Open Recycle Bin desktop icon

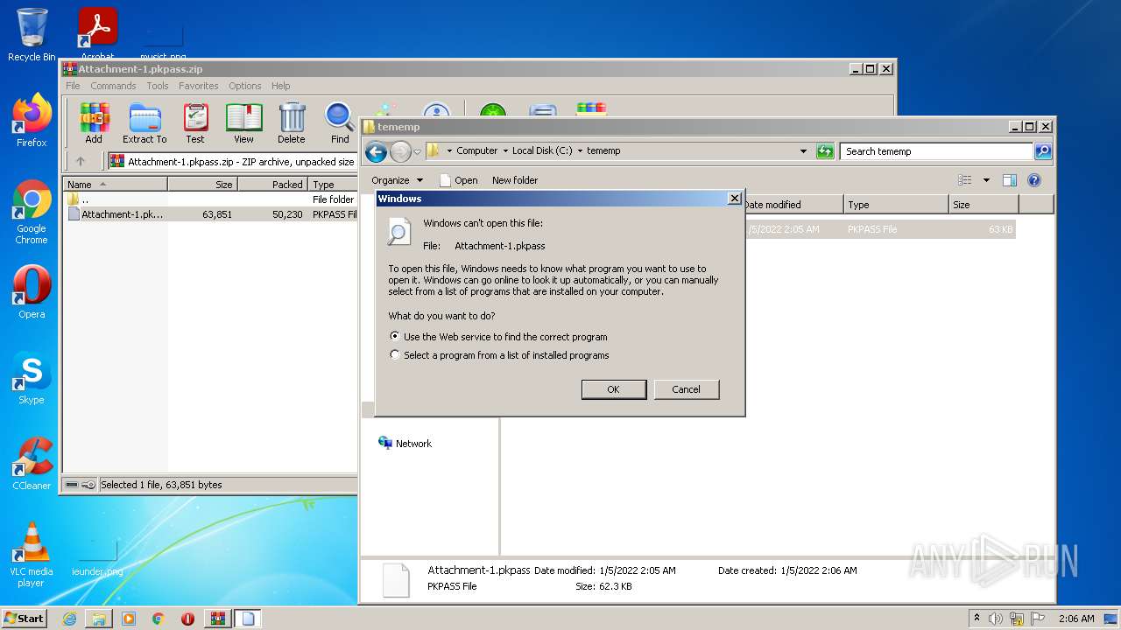click(x=32, y=35)
